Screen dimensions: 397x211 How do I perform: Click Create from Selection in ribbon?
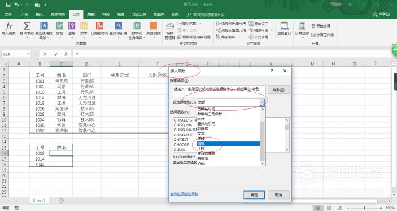[194, 37]
